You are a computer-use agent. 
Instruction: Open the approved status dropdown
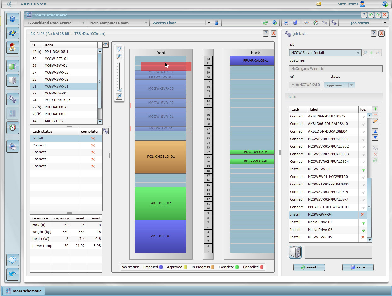[351, 85]
